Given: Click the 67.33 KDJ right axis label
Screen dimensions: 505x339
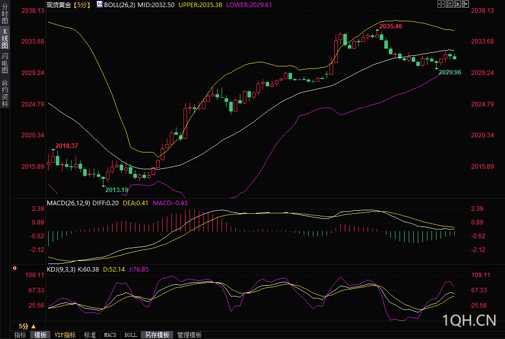Looking at the screenshot, I should click(479, 290).
